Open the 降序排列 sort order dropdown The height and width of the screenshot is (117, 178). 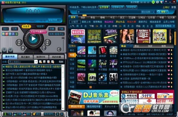tap(50, 114)
